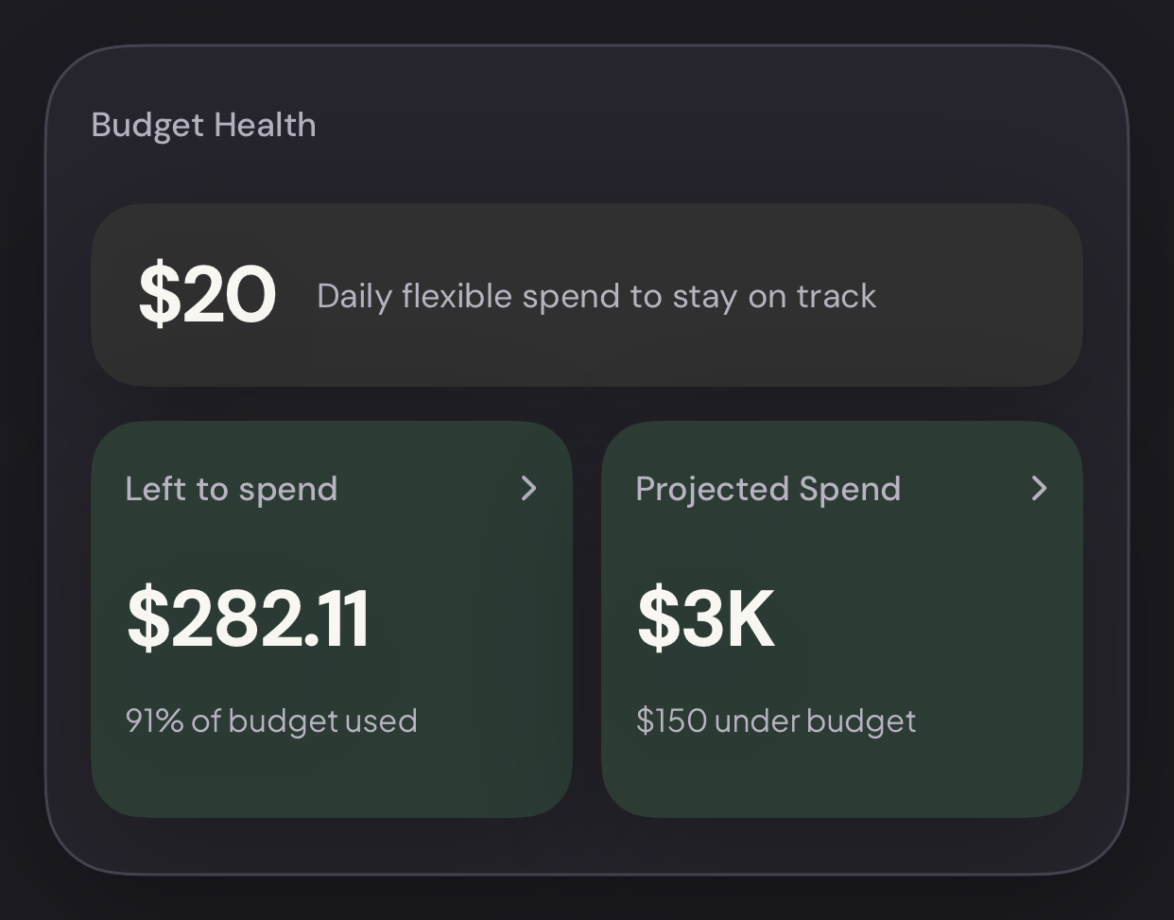Click the dollar sign in $282.11
The height and width of the screenshot is (920, 1174).
click(x=148, y=618)
